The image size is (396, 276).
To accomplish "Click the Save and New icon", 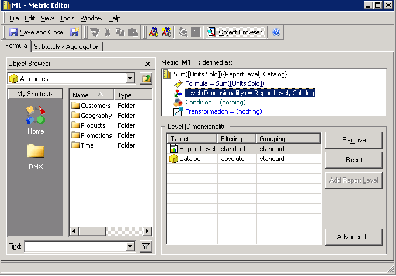I will click(x=75, y=32).
